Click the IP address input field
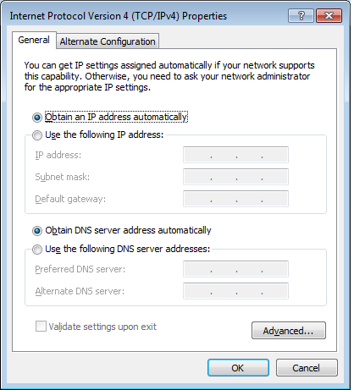Image resolution: width=354 pixels, height=390 pixels. click(x=235, y=155)
